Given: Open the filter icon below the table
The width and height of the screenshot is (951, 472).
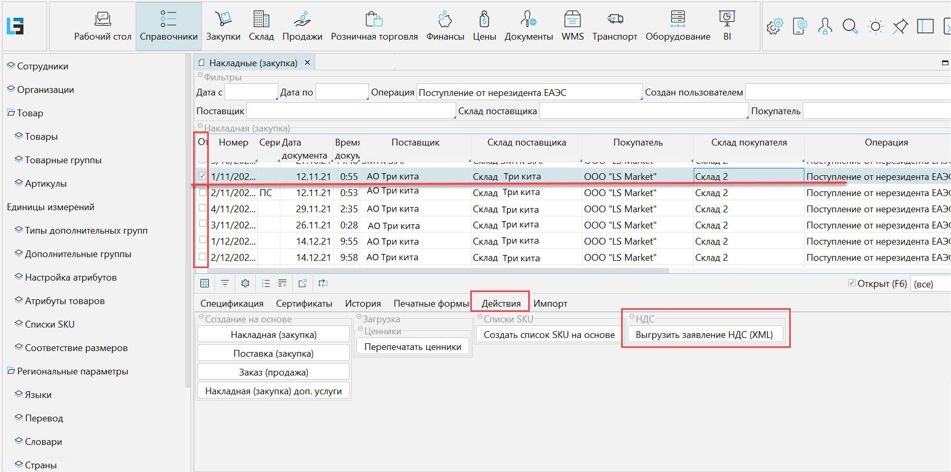Looking at the screenshot, I should (225, 283).
